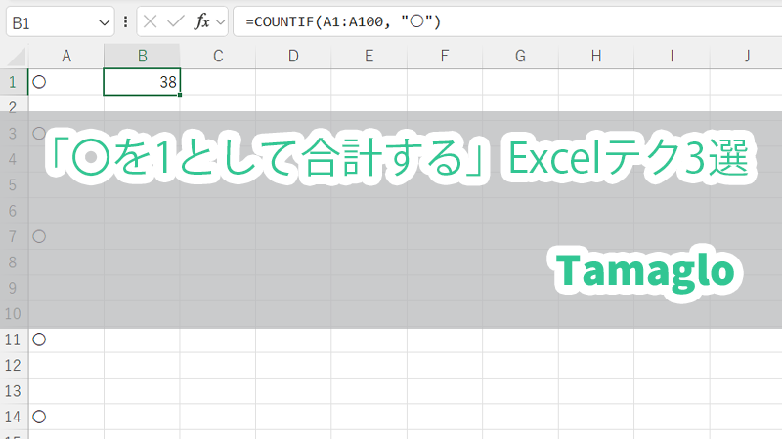Select cell B1 containing 38
782x439 pixels.
[x=142, y=83]
